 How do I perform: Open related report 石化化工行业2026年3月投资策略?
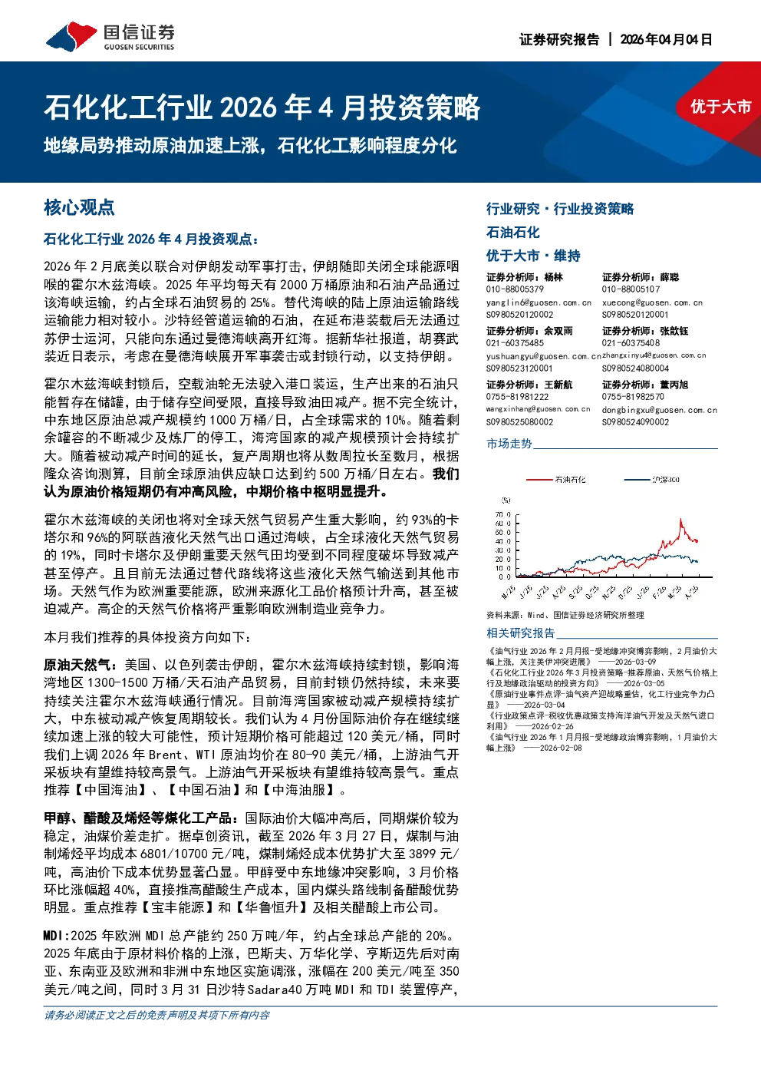point(602,678)
